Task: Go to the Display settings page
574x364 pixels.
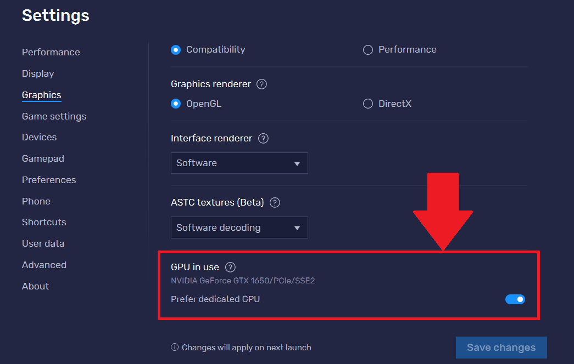Action: 37,73
